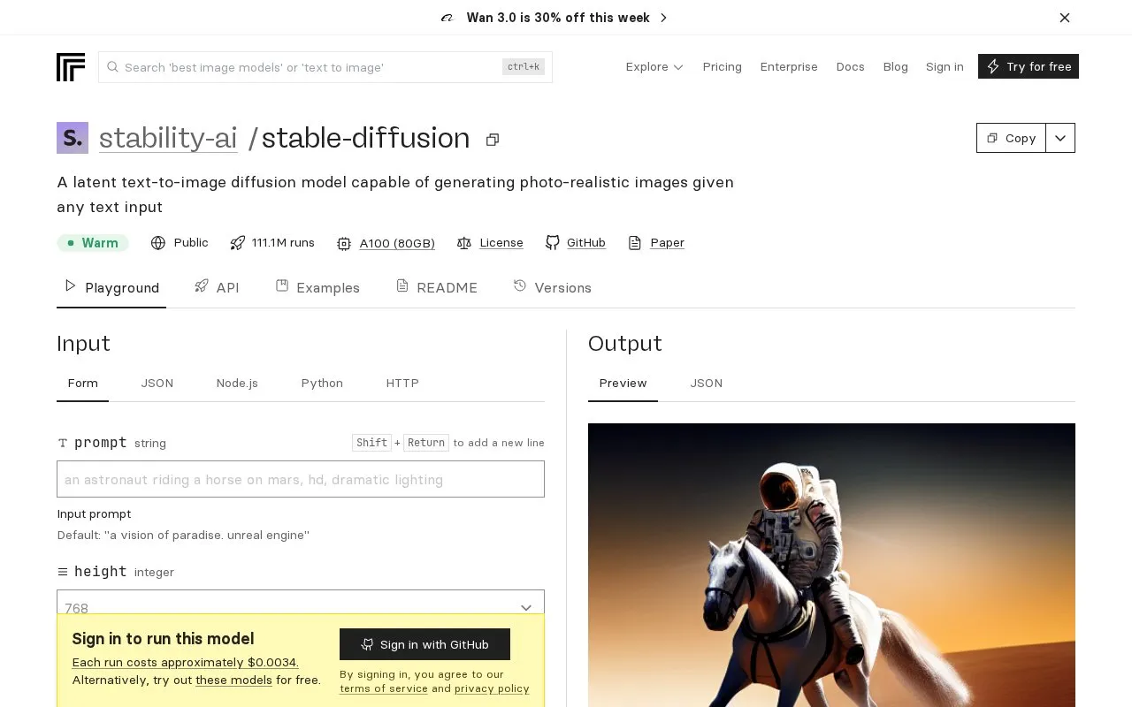The image size is (1132, 707).
Task: Click the Replicate logo icon
Action: coord(71,67)
